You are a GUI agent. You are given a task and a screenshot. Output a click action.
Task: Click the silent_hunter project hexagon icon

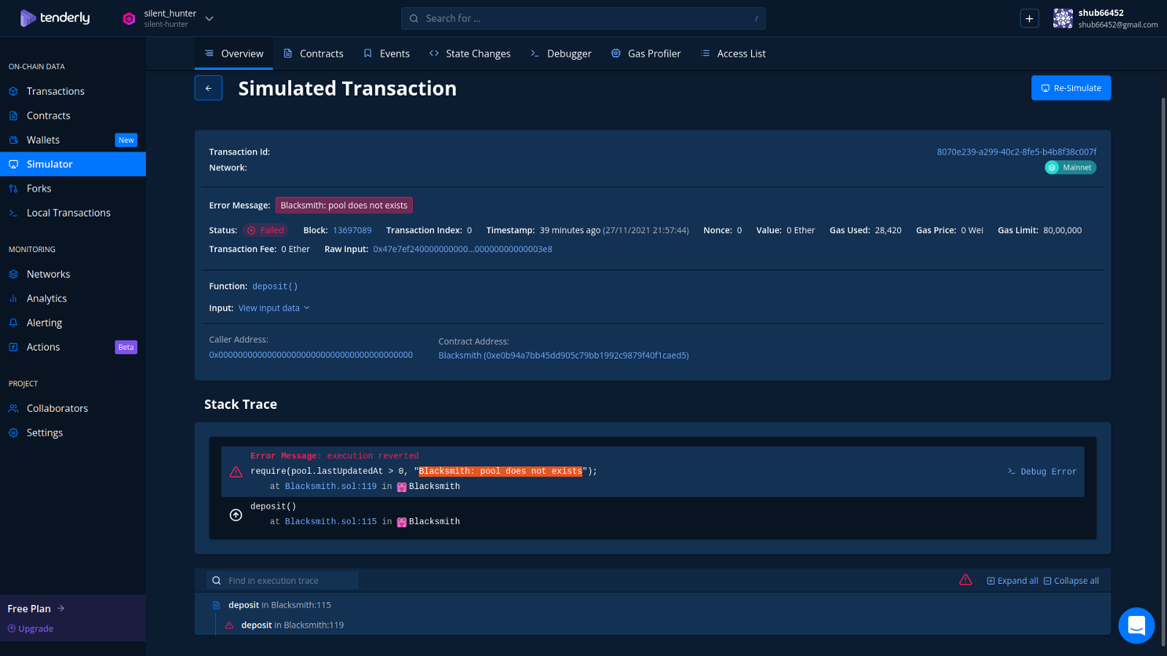(129, 19)
